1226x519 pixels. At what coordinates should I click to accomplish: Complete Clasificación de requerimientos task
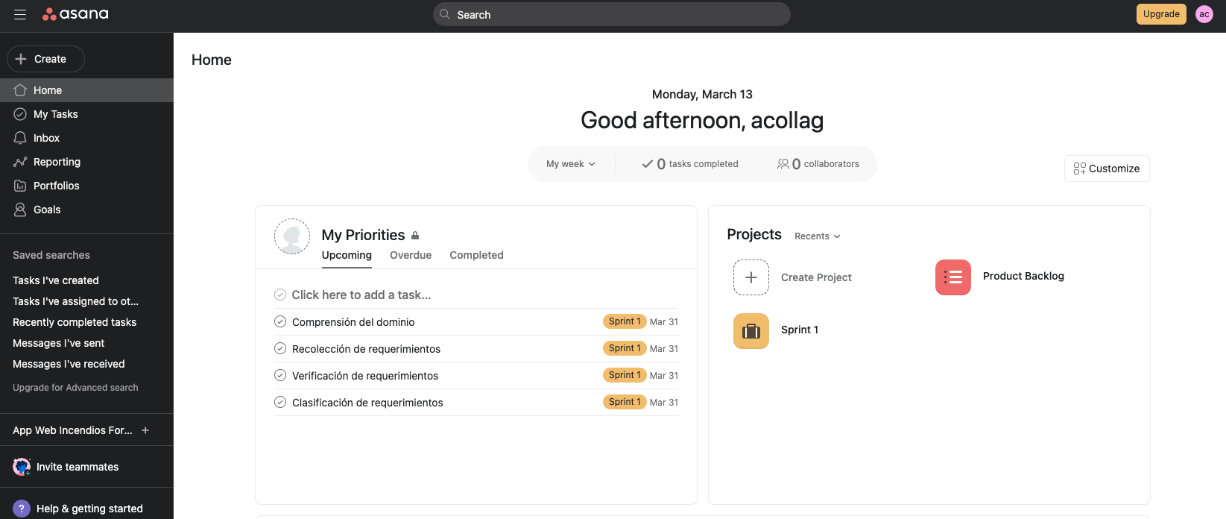[280, 402]
